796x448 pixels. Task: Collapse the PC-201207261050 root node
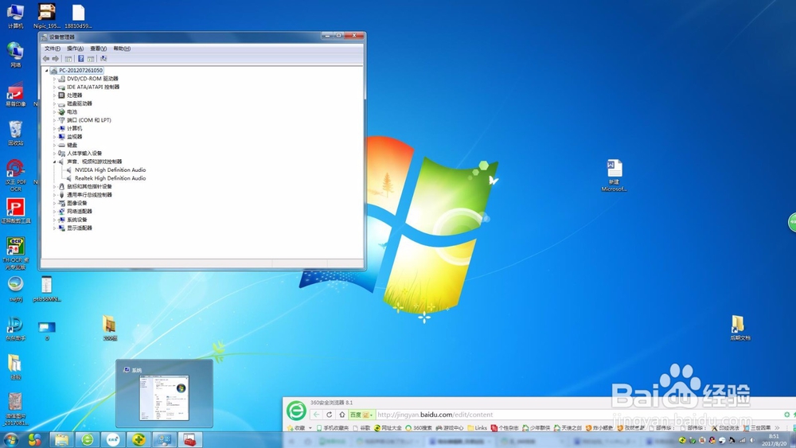[x=47, y=71]
